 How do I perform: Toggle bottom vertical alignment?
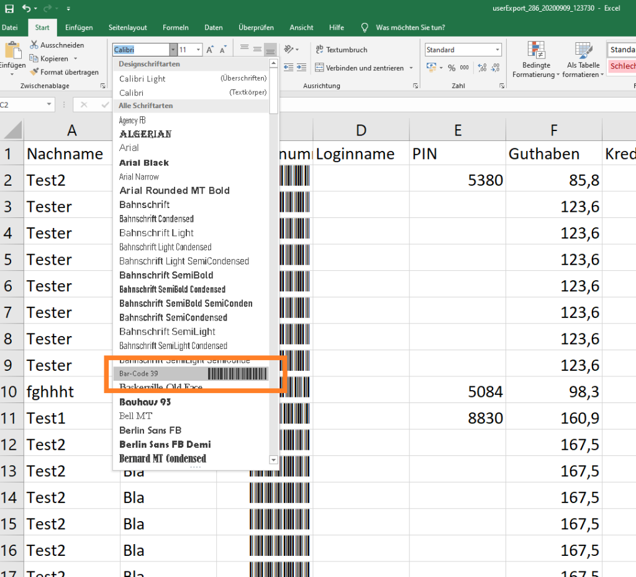270,50
